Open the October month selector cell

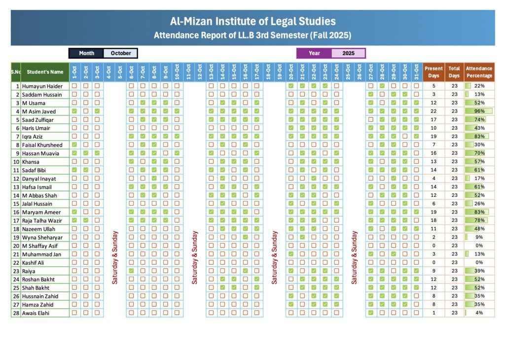[x=120, y=53]
